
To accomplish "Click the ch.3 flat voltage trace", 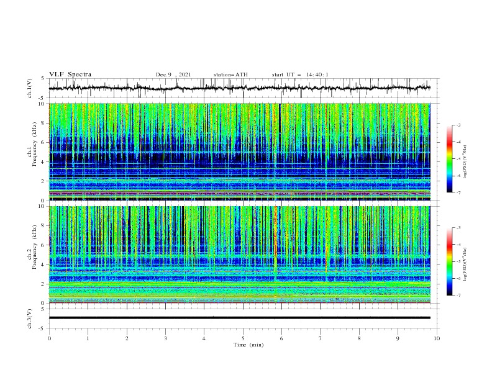I will (x=239, y=318).
